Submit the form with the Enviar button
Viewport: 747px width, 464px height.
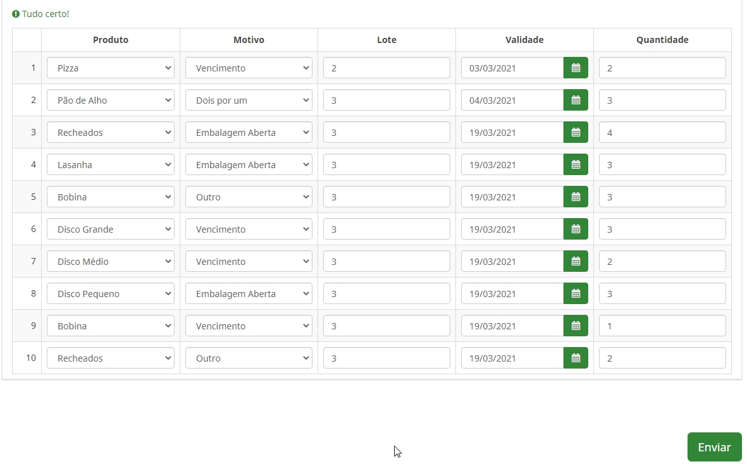(714, 447)
